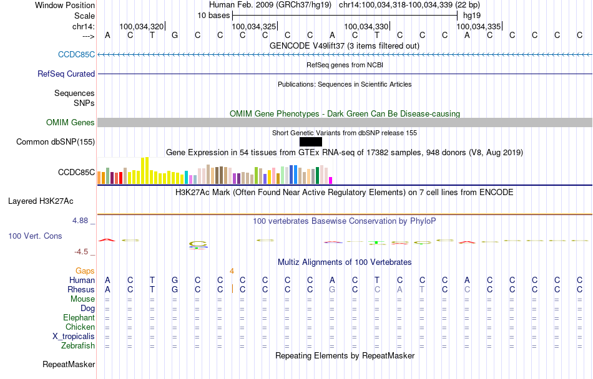Click the chr14:100,034,318-100,034,339 (22 bp) range text
The width and height of the screenshot is (593, 379).
click(409, 5)
